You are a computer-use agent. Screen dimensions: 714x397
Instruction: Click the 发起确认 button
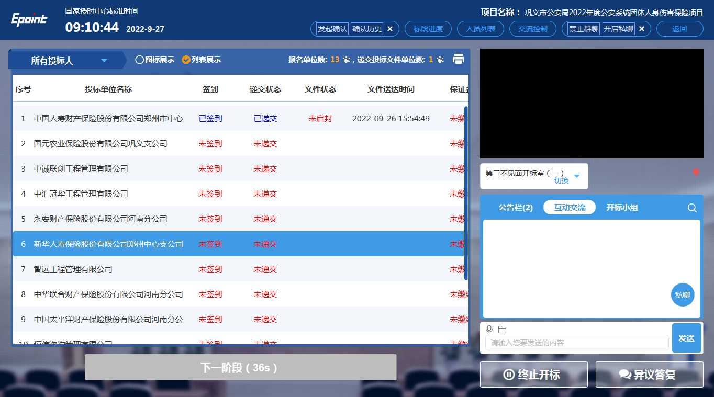point(332,29)
